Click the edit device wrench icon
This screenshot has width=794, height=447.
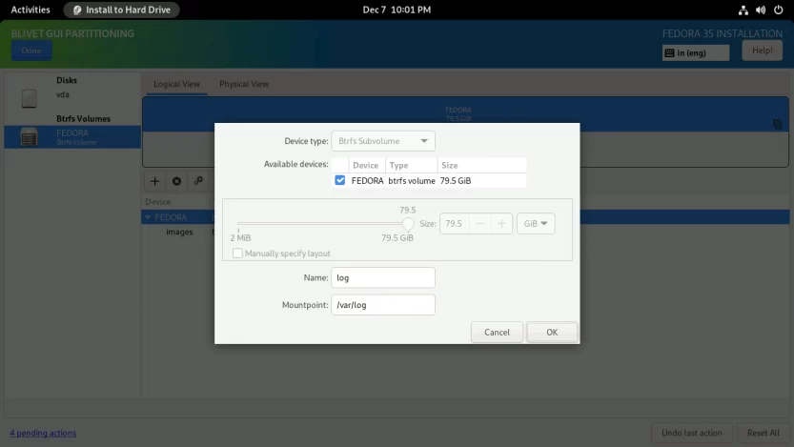198,181
